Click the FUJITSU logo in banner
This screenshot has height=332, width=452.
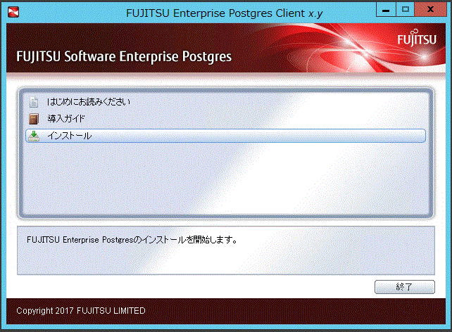tap(417, 38)
